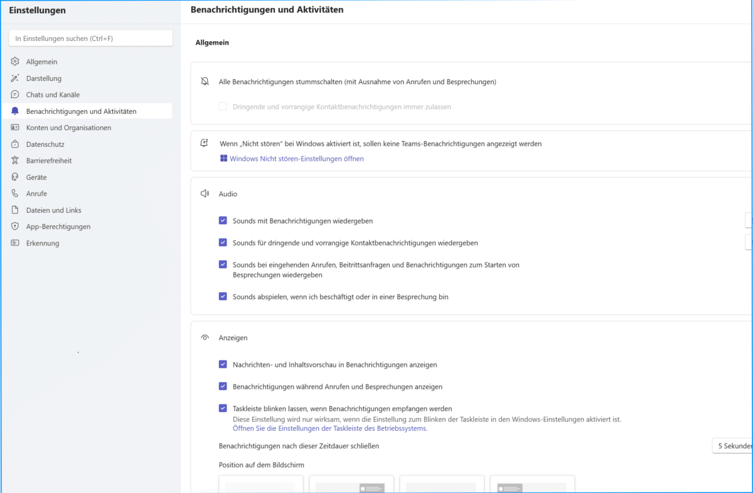Open the 5 Sekunden duration dropdown
753x493 pixels.
(x=732, y=446)
